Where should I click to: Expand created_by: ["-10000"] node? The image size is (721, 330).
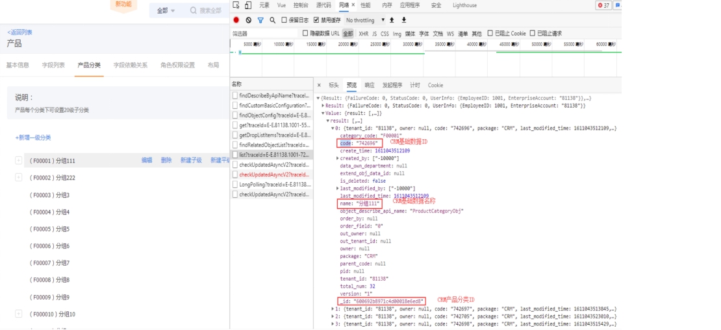coord(338,158)
